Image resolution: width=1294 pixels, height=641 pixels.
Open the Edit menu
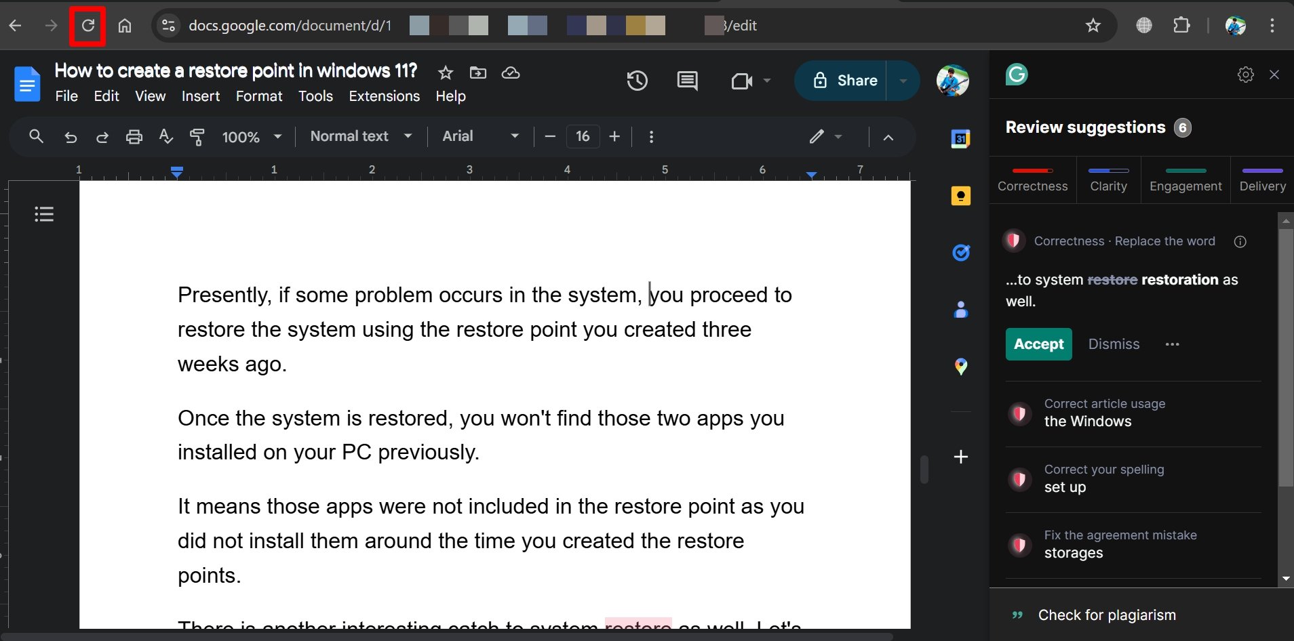(x=106, y=96)
